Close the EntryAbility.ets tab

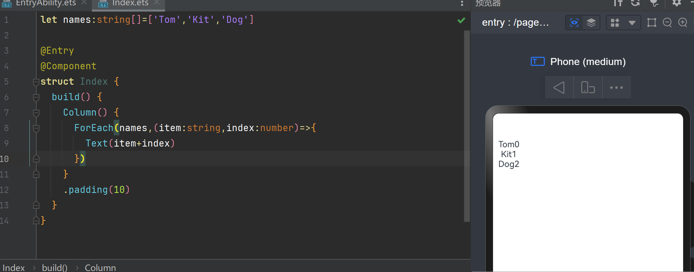pos(84,3)
